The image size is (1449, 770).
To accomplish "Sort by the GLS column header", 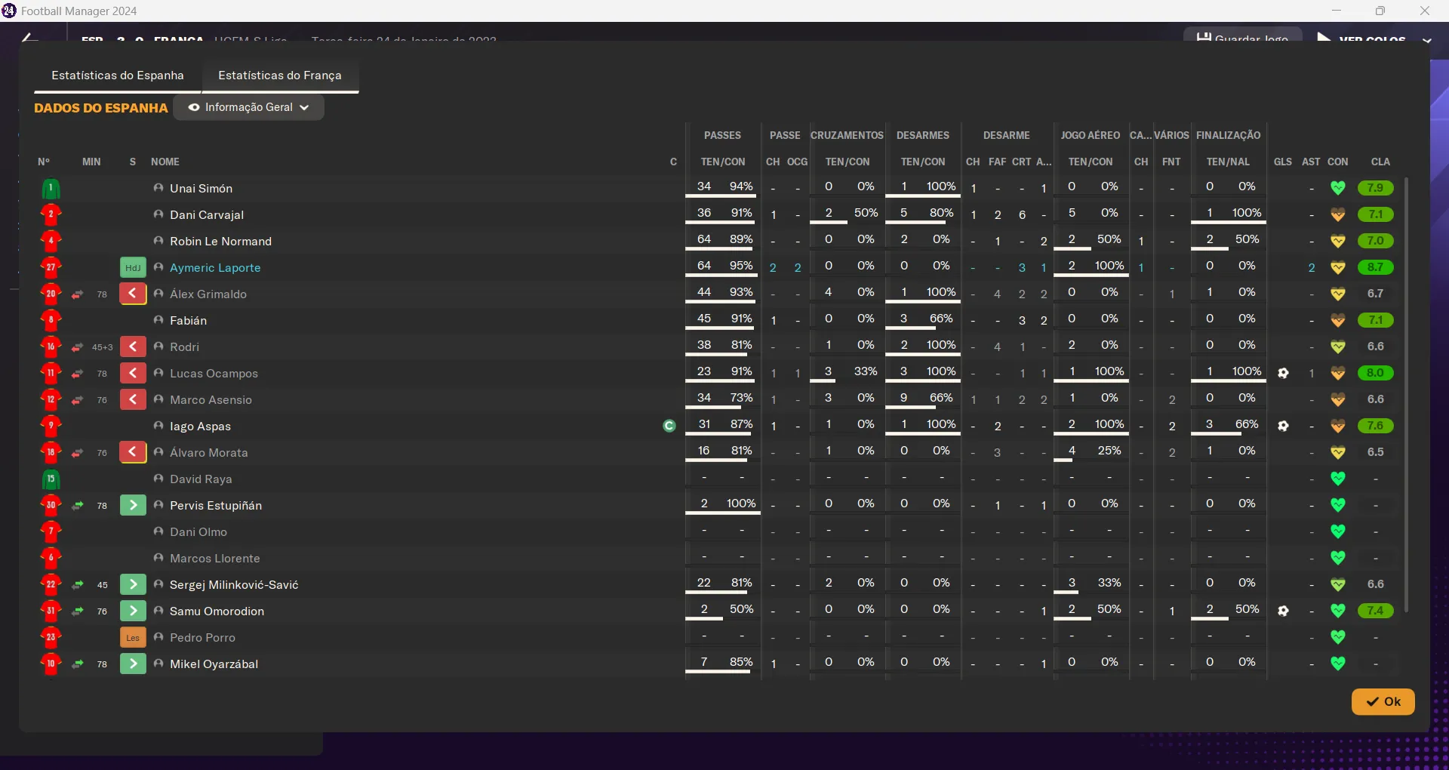I will pos(1283,162).
